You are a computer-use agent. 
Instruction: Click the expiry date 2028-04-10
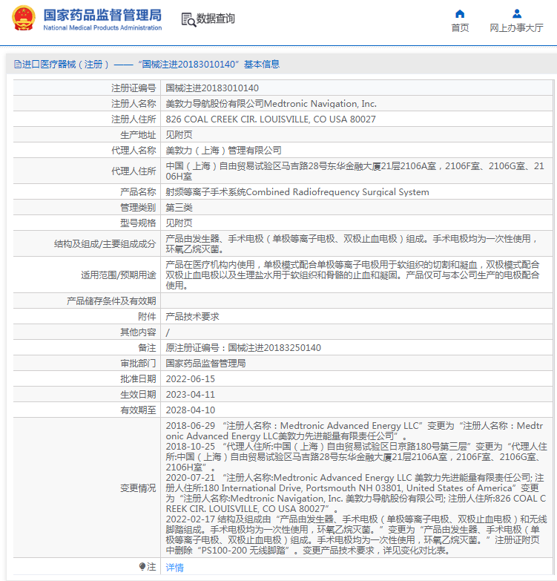[190, 410]
